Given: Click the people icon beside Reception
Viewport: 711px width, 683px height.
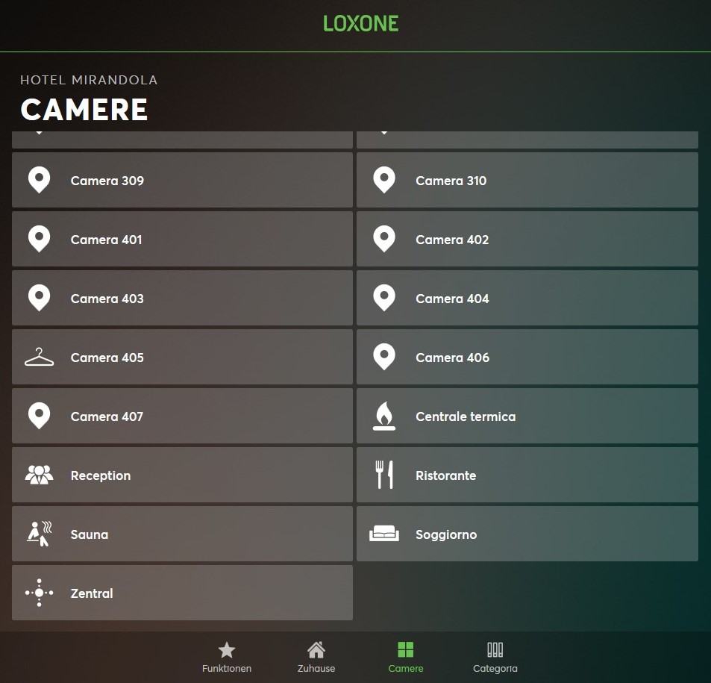Looking at the screenshot, I should (39, 475).
